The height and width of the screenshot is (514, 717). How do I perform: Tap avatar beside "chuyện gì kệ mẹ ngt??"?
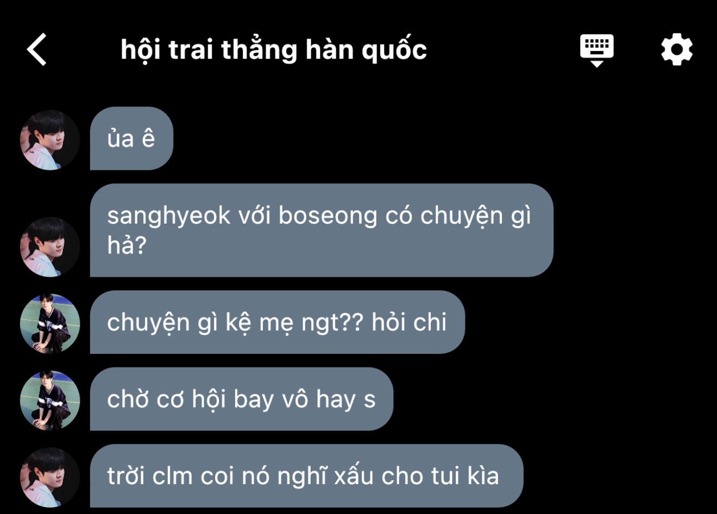tap(50, 323)
